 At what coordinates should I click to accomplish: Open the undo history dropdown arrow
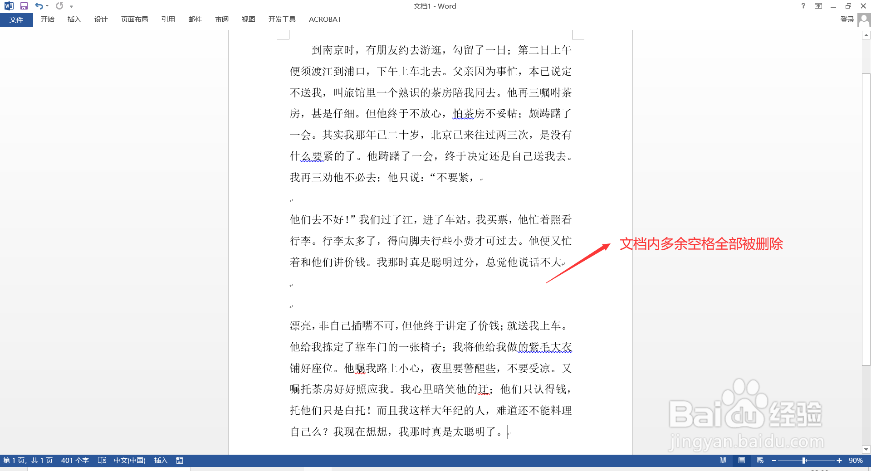click(x=47, y=6)
